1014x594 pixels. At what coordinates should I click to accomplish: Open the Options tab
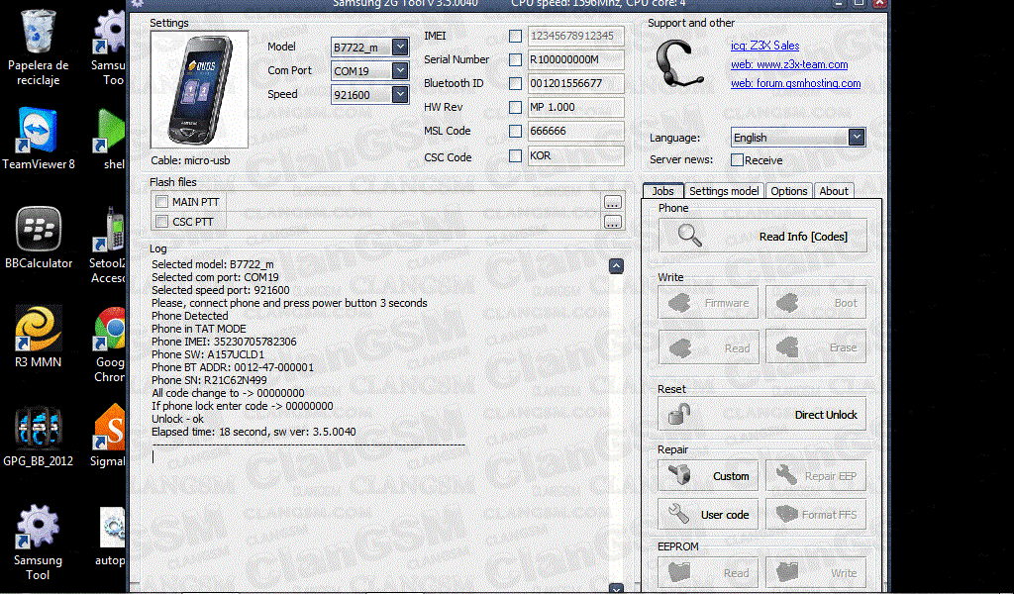[788, 191]
